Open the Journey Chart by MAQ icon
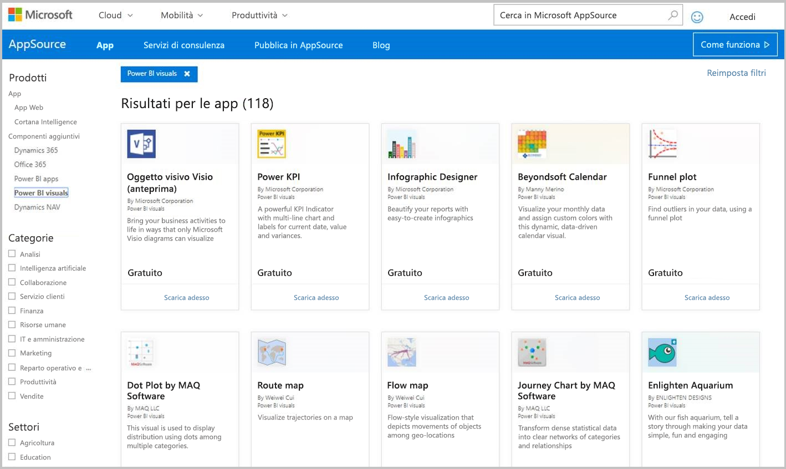 pyautogui.click(x=532, y=353)
